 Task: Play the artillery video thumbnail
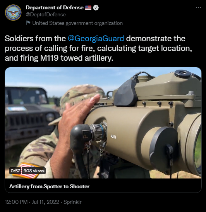click(103, 123)
